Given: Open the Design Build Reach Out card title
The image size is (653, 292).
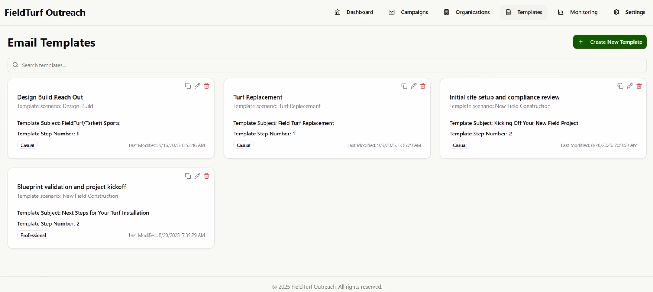Looking at the screenshot, I should point(50,97).
